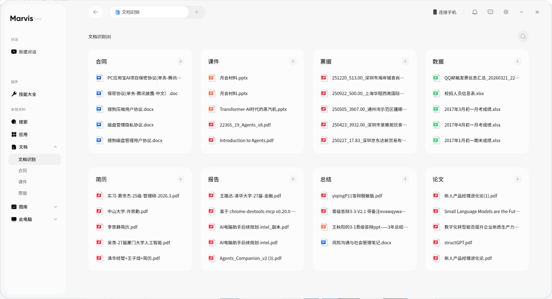
Task: Click the search magnifier icon at top right
Action: (523, 36)
